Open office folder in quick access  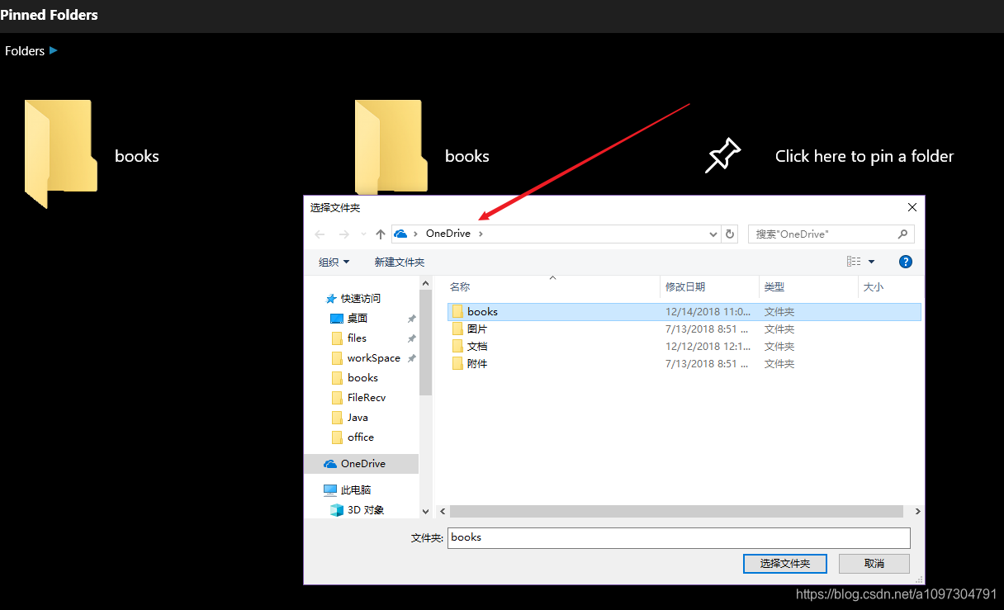coord(353,437)
